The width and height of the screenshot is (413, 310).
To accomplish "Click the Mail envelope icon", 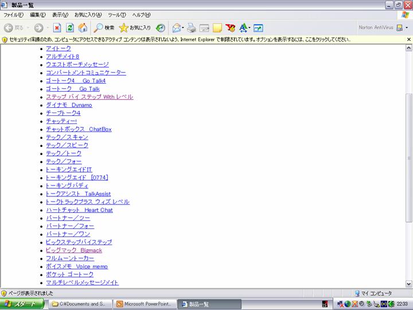I will click(177, 28).
